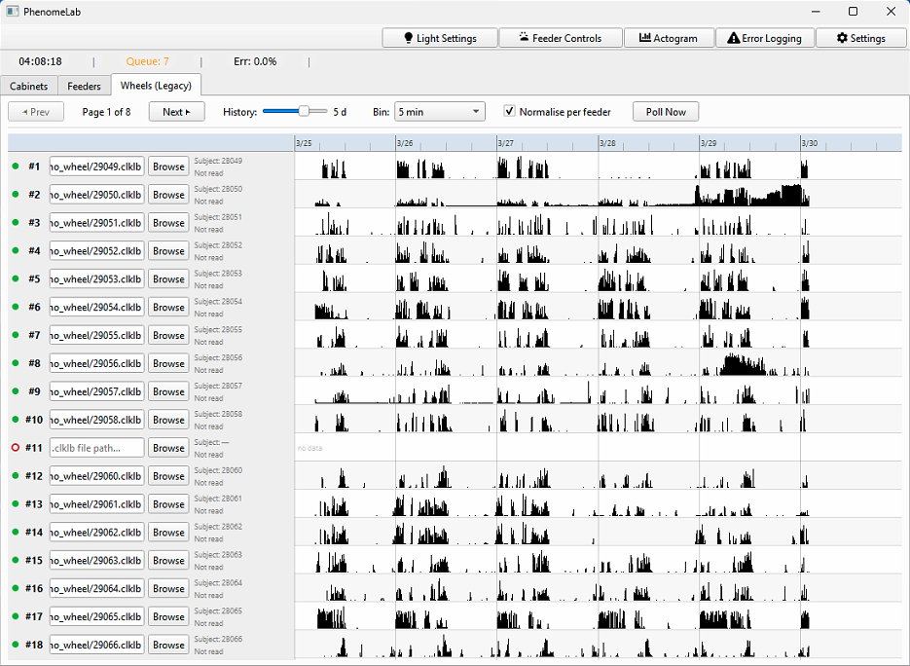
Task: Click the Poll Now button
Action: (x=665, y=111)
